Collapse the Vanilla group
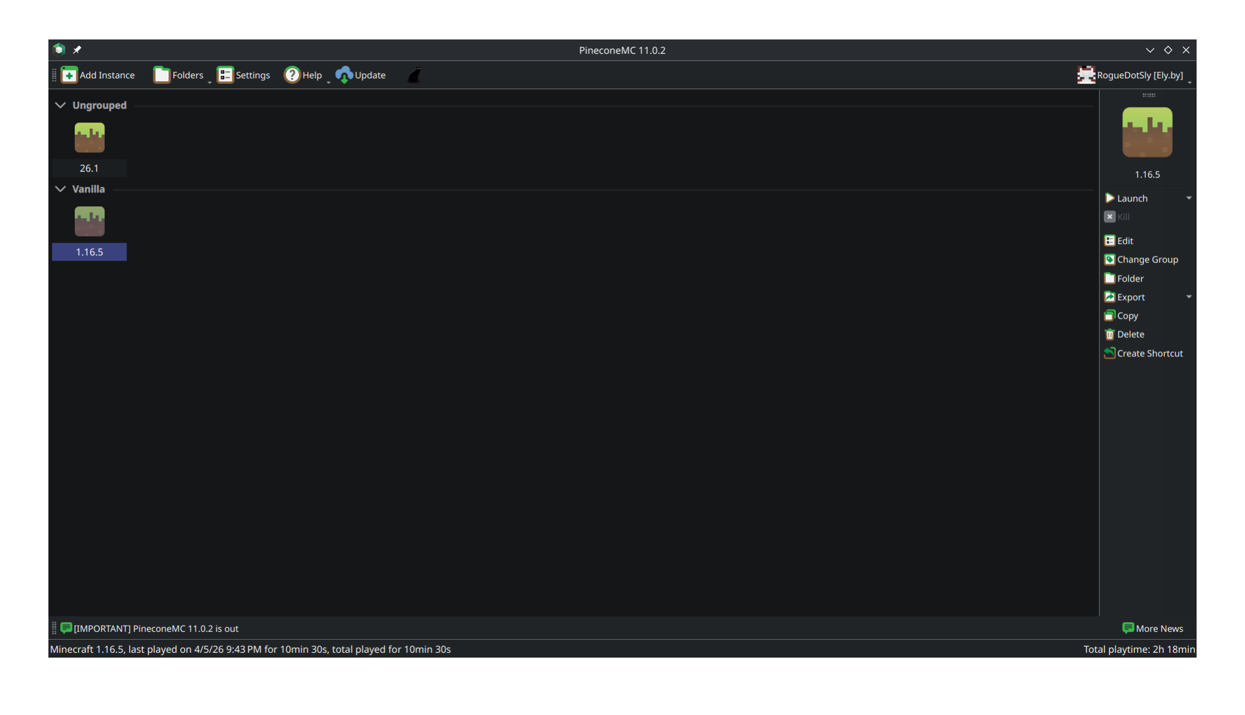This screenshot has width=1245, height=715. [60, 189]
